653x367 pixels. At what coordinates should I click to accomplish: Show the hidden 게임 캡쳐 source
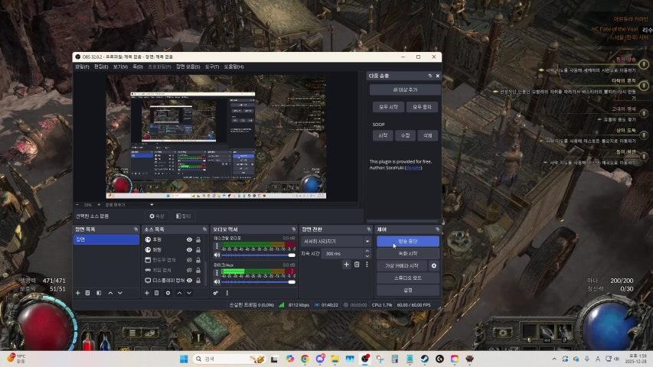click(x=189, y=270)
